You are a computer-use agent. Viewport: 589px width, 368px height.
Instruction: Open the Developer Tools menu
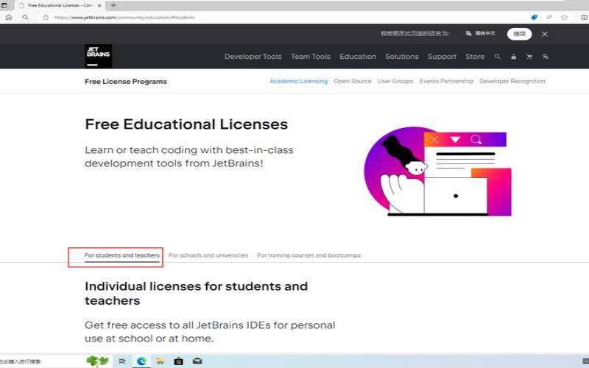pos(253,57)
